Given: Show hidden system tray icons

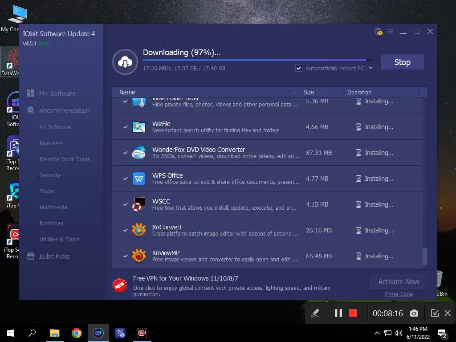Looking at the screenshot, I should point(377,333).
